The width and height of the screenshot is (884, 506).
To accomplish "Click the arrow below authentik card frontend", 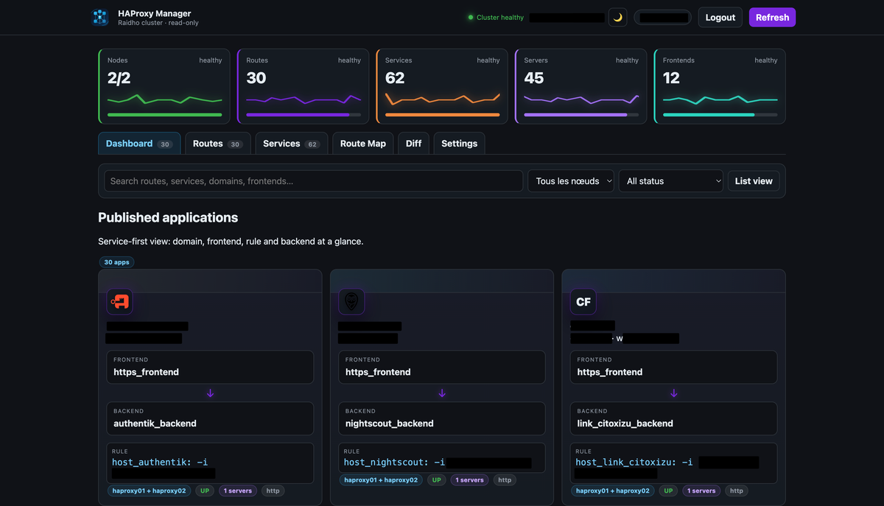I will click(x=210, y=393).
